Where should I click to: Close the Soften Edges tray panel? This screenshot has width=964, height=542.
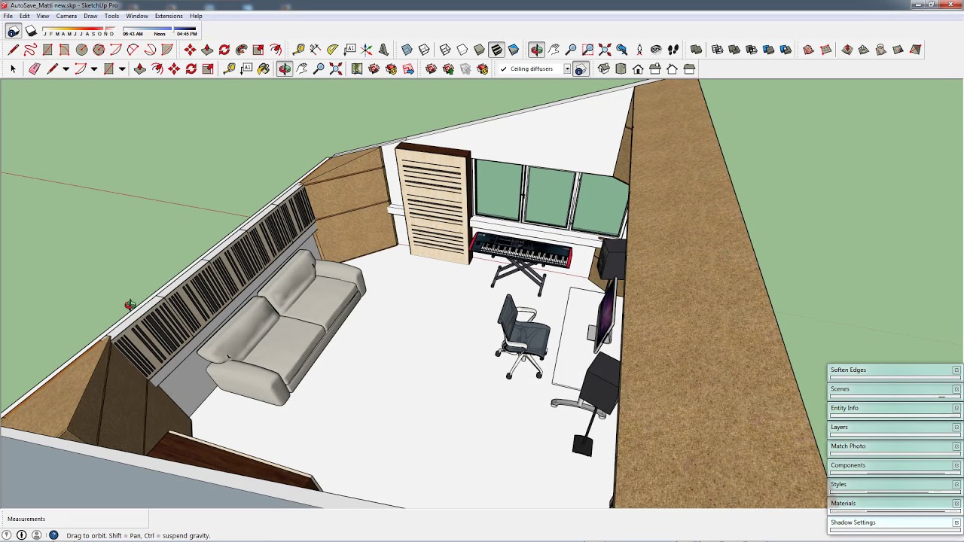[x=956, y=370]
